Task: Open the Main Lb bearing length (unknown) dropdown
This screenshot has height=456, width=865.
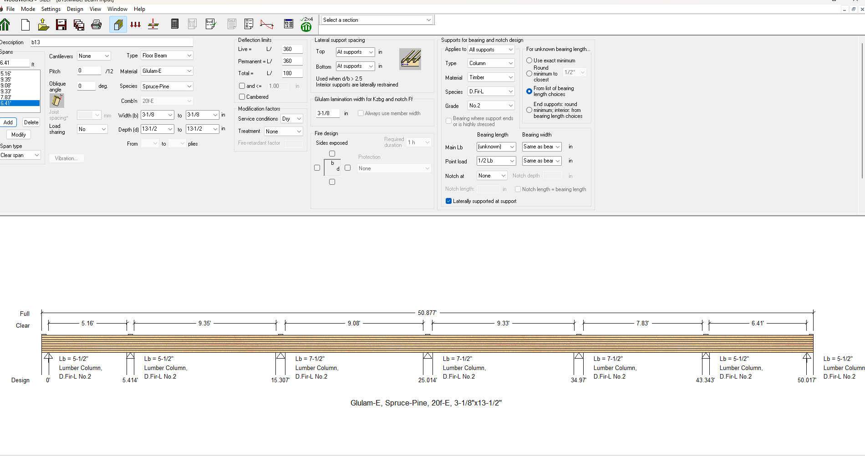Action: (496, 147)
